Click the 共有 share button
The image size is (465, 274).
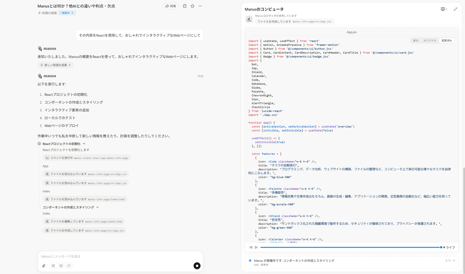click(170, 6)
